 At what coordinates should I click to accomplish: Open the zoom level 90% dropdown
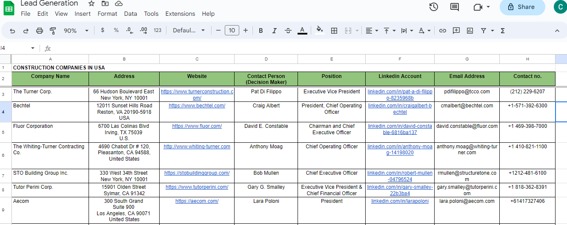click(76, 31)
